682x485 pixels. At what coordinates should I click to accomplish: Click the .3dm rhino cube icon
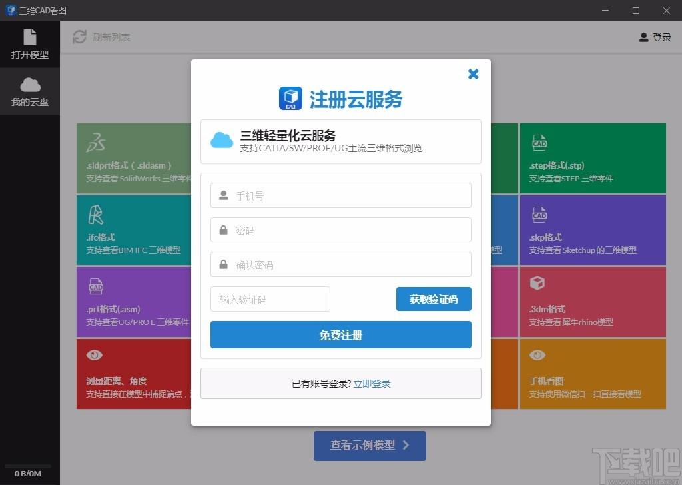click(x=537, y=284)
